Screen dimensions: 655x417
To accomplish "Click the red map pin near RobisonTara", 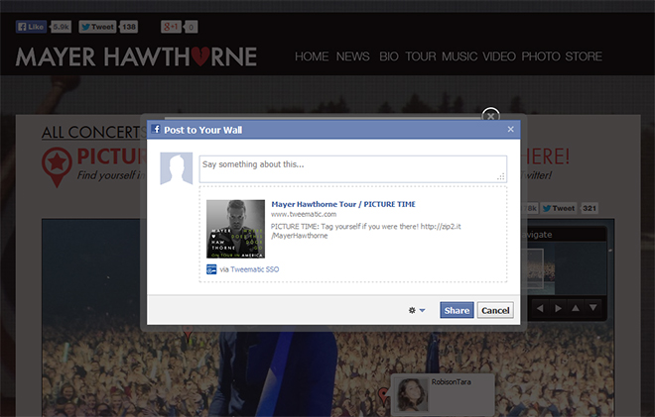I will pyautogui.click(x=383, y=395).
